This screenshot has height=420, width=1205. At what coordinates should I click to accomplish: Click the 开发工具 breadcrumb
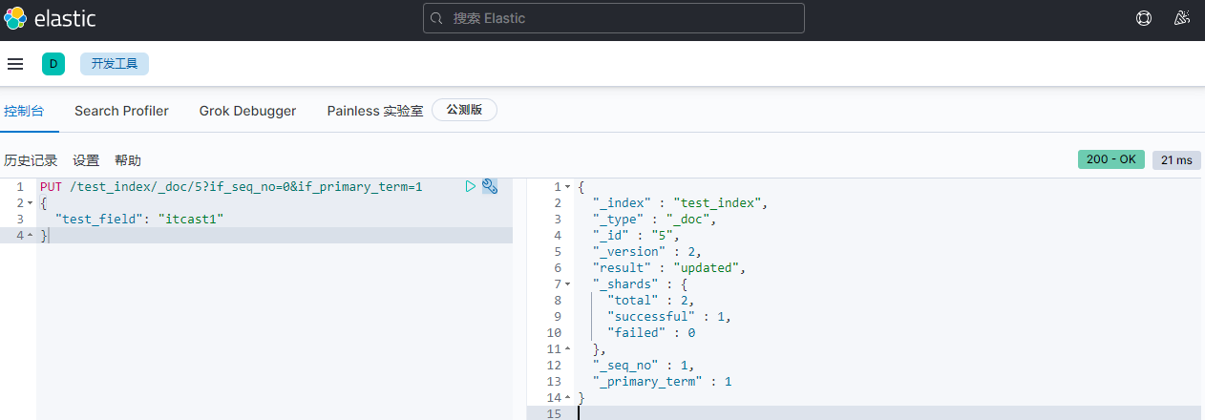[x=115, y=64]
